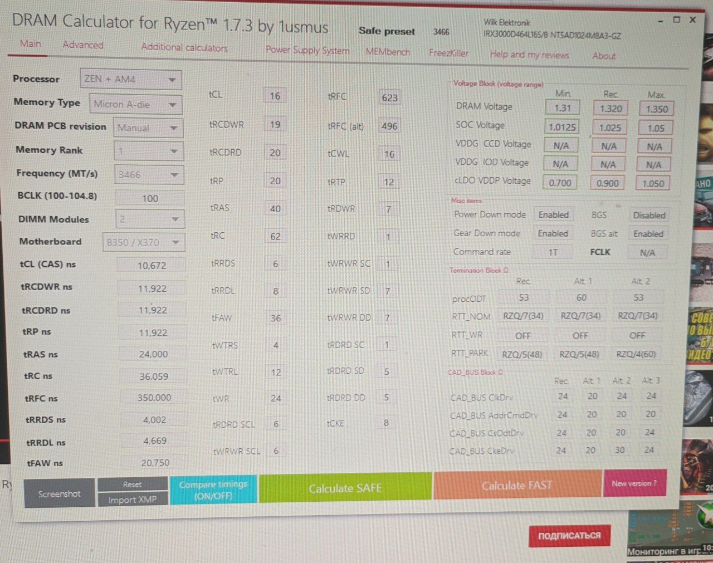Open Power Supply System tab

[307, 50]
